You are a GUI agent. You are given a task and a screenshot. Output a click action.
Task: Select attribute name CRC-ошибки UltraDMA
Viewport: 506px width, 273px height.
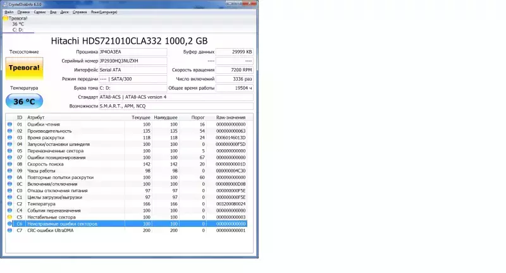tap(51, 231)
